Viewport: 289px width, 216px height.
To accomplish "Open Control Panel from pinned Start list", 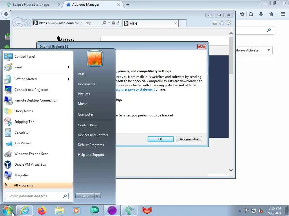I will [x=38, y=57].
